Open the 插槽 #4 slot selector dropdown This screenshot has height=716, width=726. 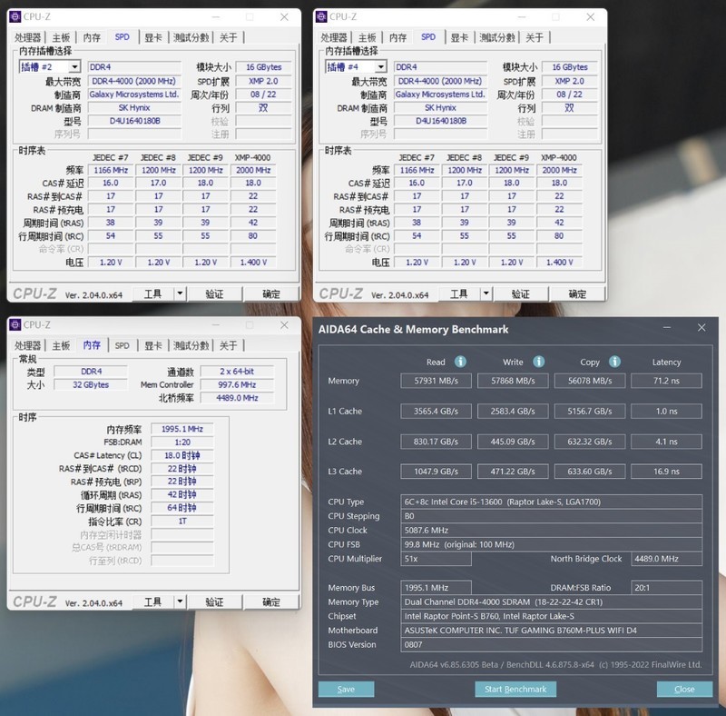(379, 66)
